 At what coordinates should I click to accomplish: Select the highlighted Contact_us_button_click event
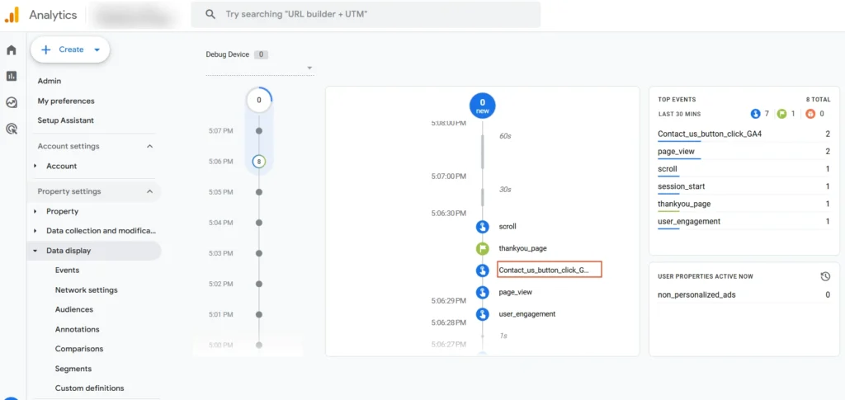tap(549, 270)
